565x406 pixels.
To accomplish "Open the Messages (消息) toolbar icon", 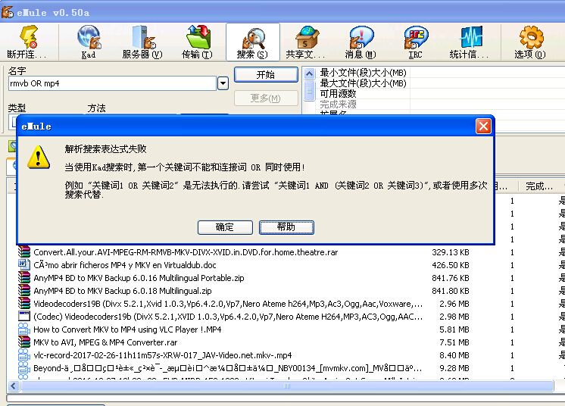I will pos(361,37).
